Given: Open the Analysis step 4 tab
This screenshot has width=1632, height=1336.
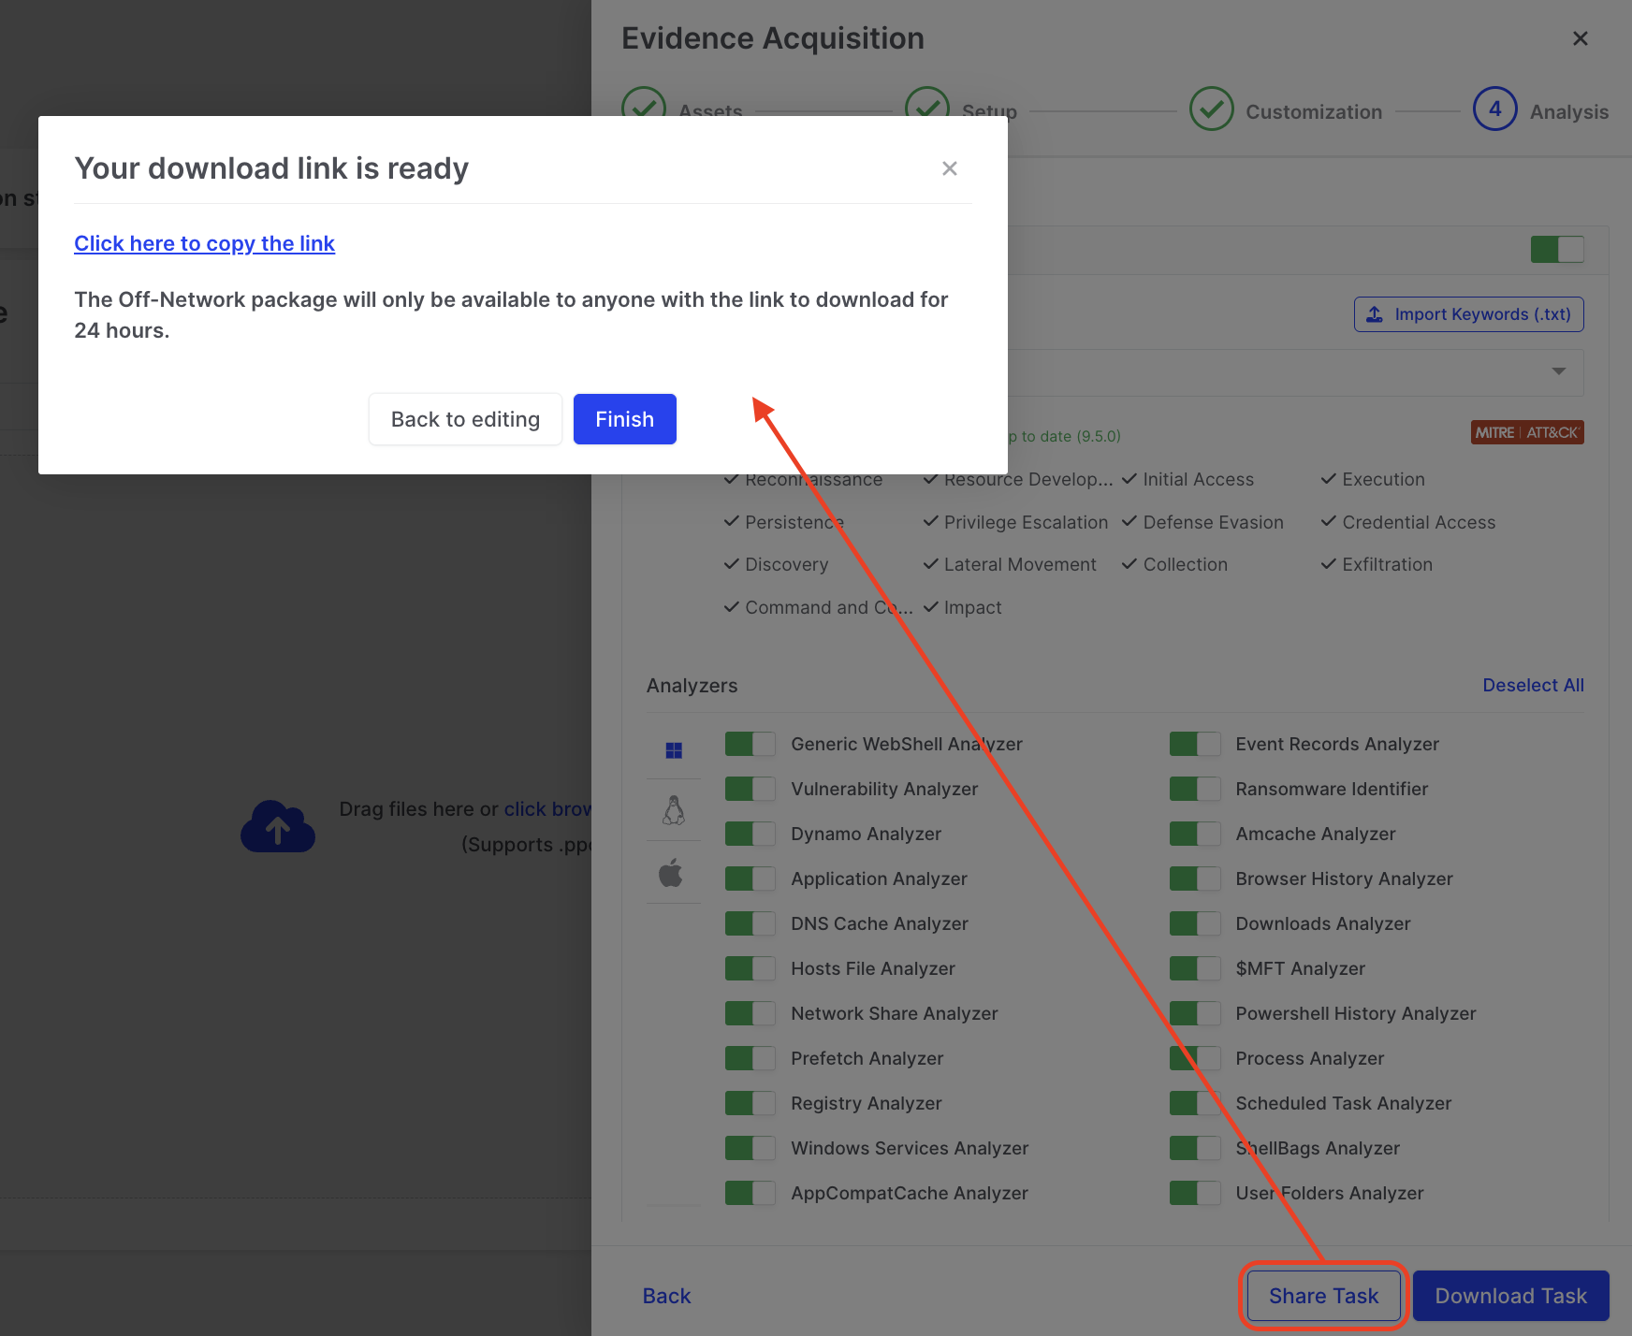Looking at the screenshot, I should click(x=1495, y=109).
